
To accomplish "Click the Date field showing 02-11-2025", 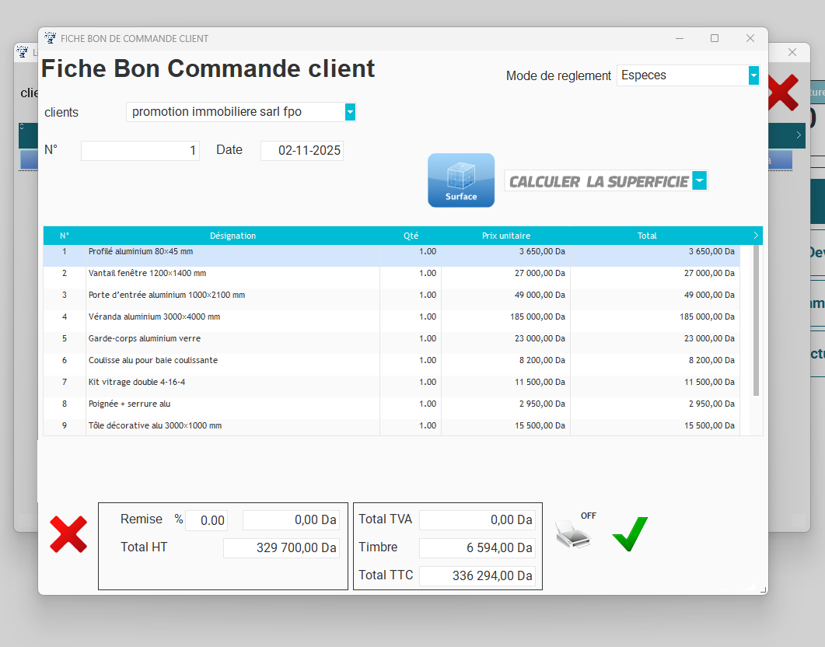I will [x=302, y=151].
